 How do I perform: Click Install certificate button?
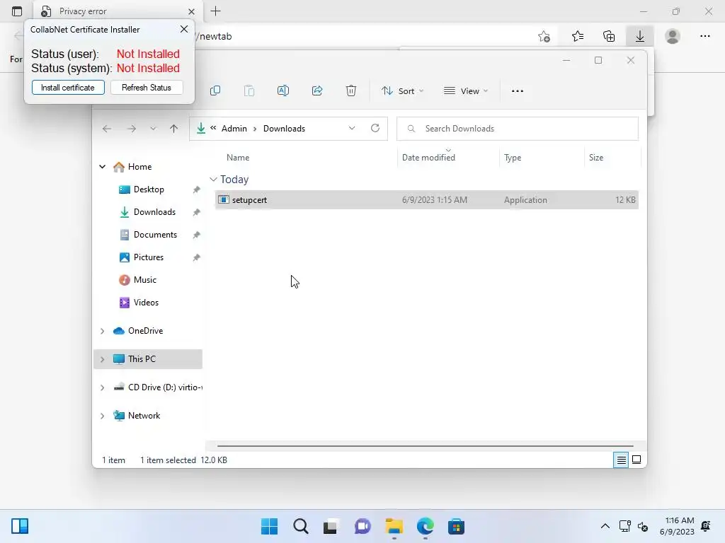coord(68,88)
